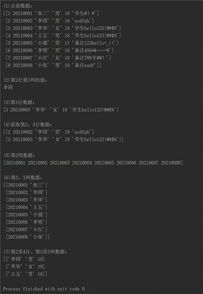Click the '(7)第2至4行、第3至5列数据:' heading
Viewport: 203px width, 294px height.
[35, 252]
